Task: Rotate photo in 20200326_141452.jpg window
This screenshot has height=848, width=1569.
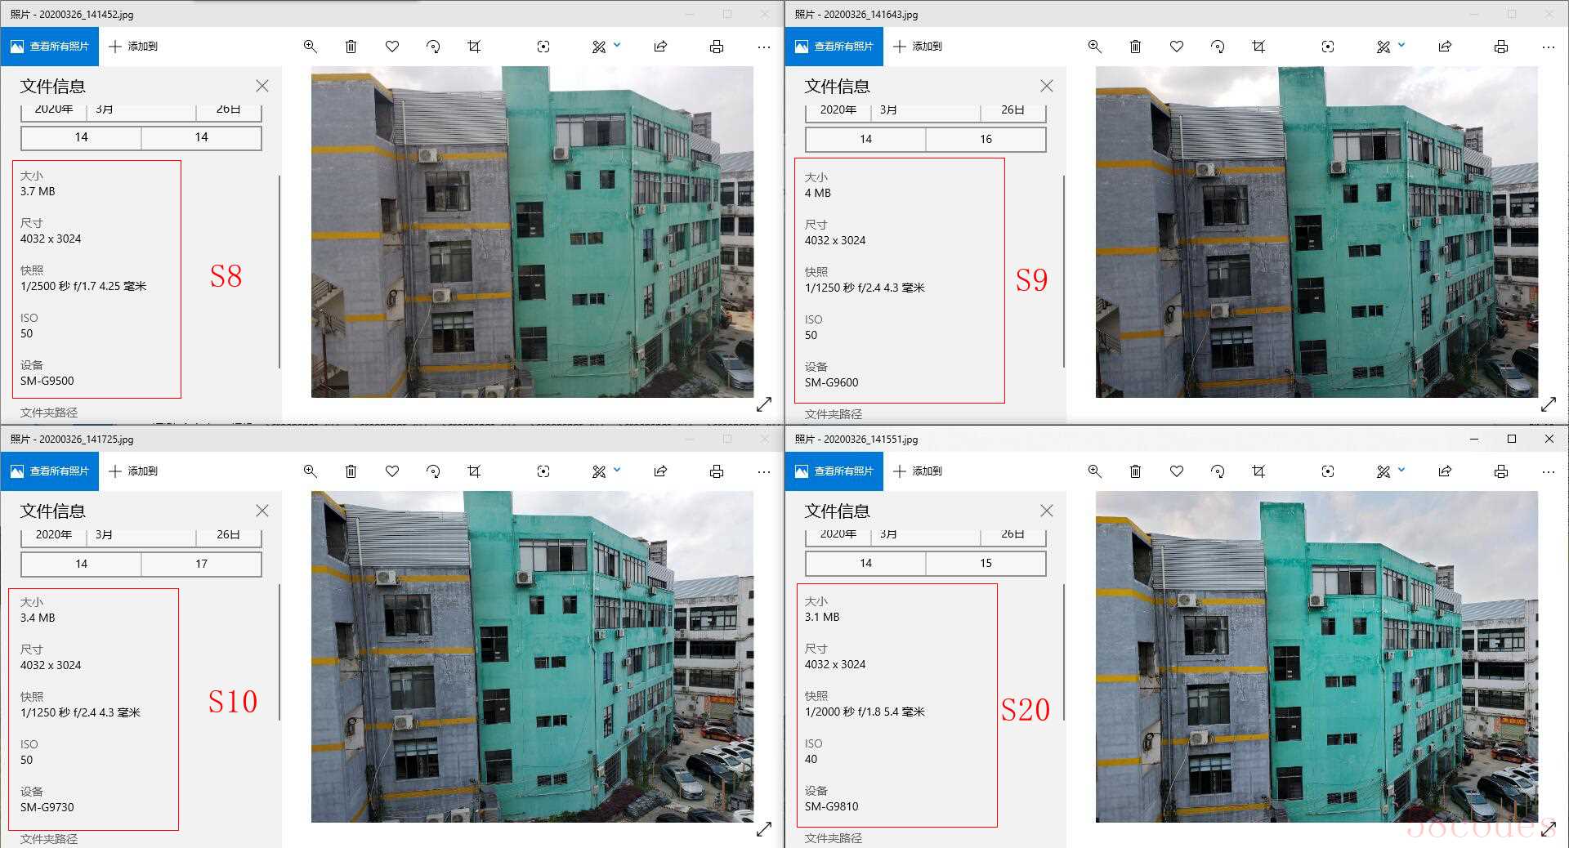Action: pos(433,47)
